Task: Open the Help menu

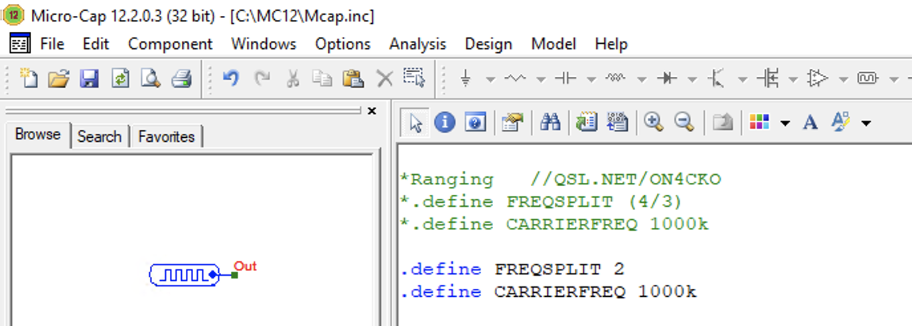Action: pos(611,44)
